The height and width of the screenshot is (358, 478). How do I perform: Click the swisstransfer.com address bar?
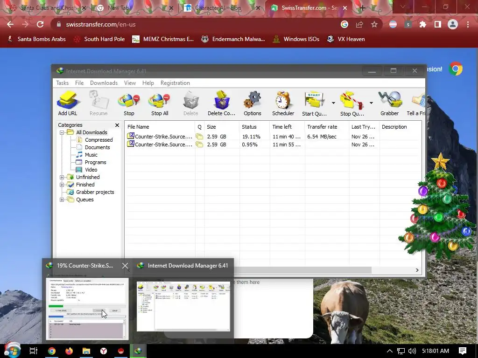[x=195, y=24]
